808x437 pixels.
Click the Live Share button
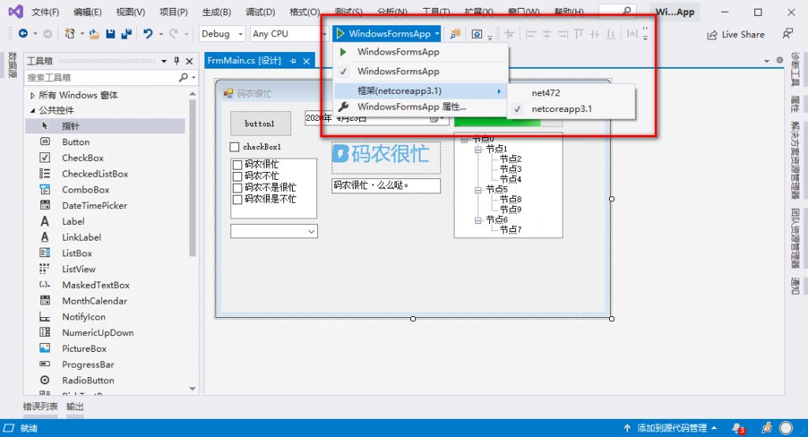tap(735, 35)
